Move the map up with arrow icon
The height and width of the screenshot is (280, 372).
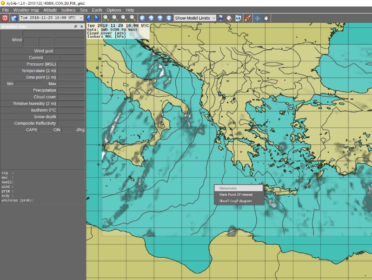pyautogui.click(x=160, y=18)
